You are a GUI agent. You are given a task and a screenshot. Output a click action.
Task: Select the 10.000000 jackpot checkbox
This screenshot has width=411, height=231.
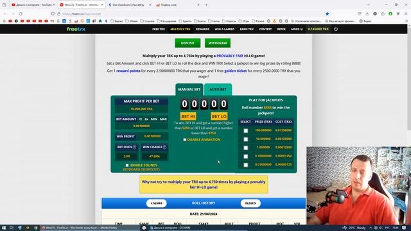point(245,139)
